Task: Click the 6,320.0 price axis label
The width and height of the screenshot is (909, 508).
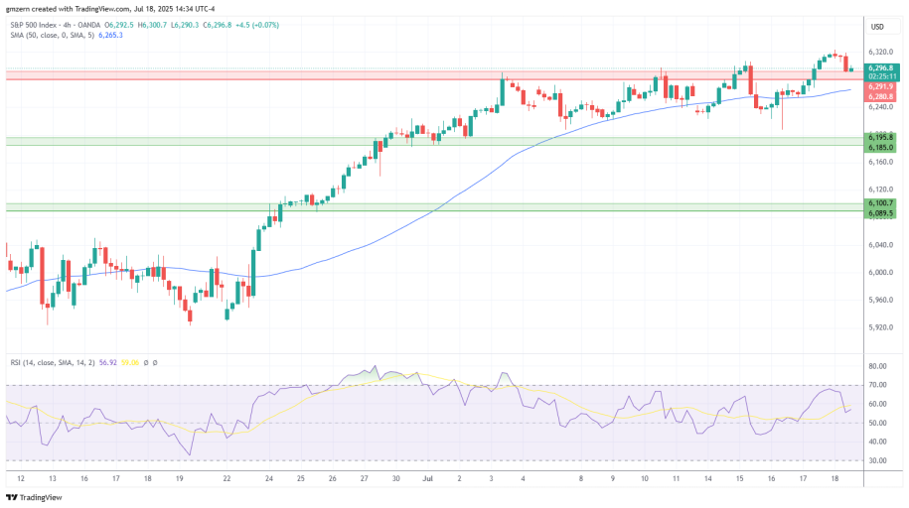Action: [x=880, y=53]
